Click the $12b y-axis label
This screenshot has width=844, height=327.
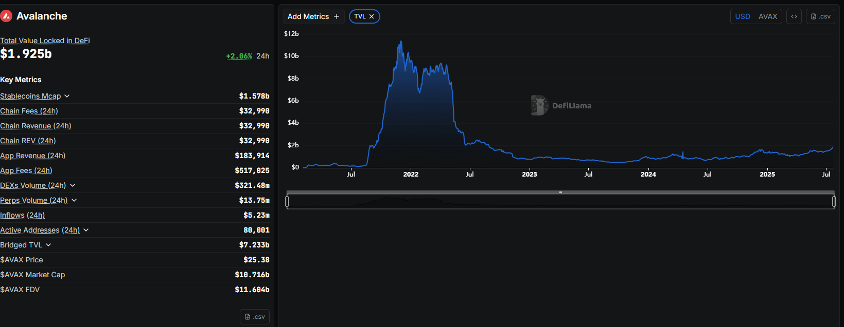291,34
